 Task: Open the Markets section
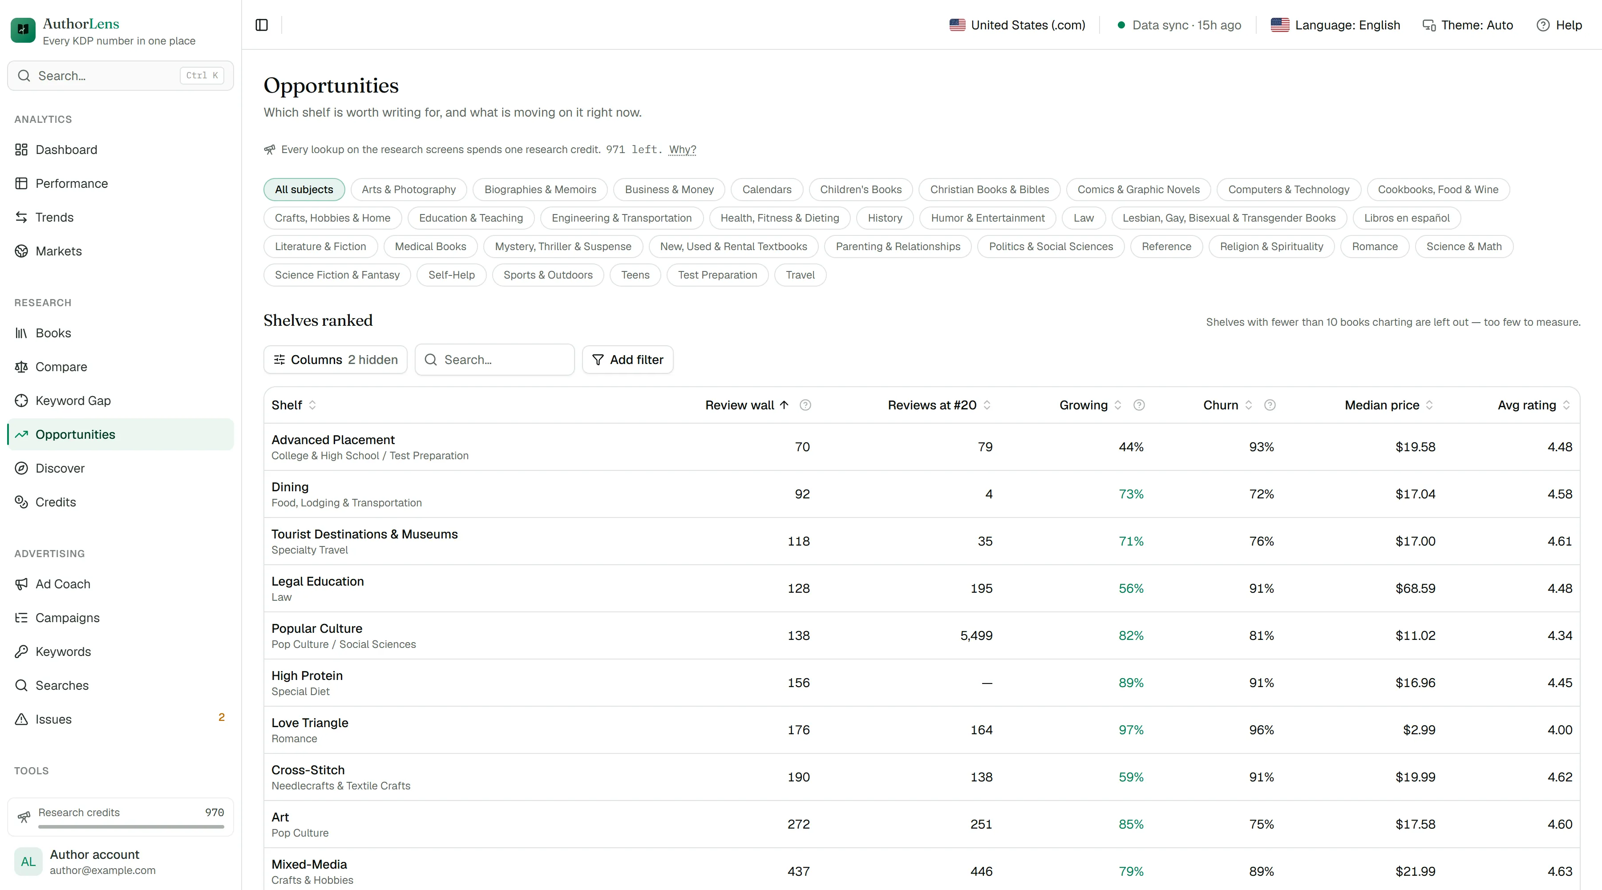(x=121, y=251)
